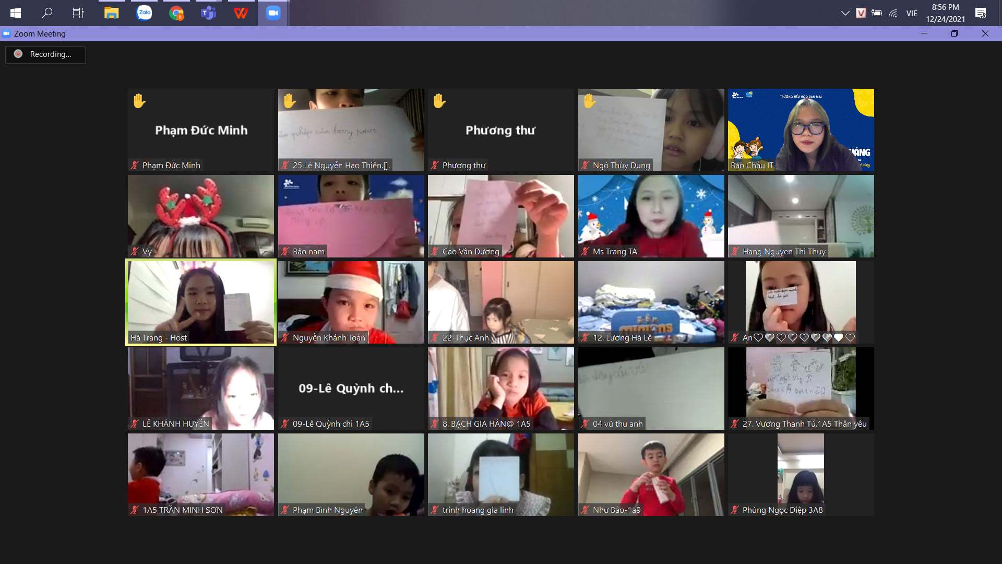
Task: Expand hidden system tray icons chevron
Action: [845, 13]
